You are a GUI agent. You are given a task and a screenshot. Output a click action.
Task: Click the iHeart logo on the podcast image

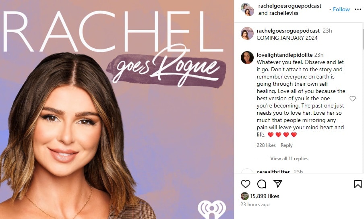click(212, 209)
